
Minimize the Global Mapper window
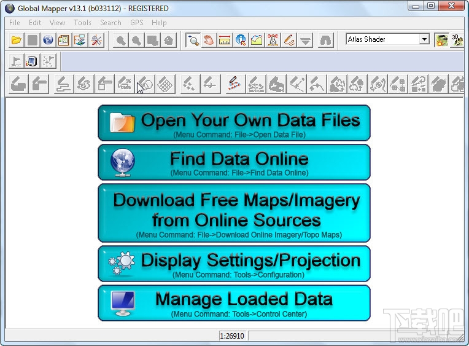pyautogui.click(x=416, y=6)
